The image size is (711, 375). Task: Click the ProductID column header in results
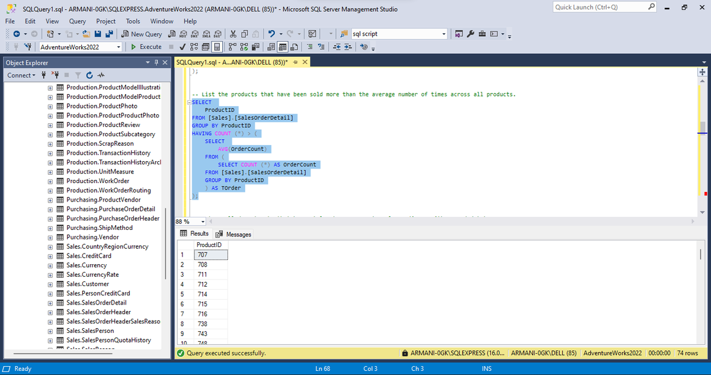tap(210, 245)
